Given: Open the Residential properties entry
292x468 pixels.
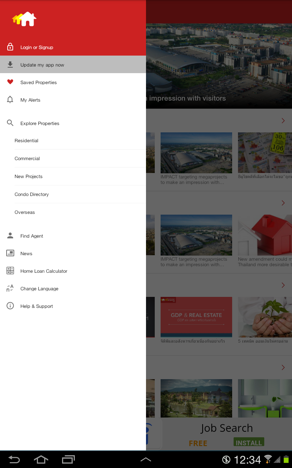Looking at the screenshot, I should point(73,141).
